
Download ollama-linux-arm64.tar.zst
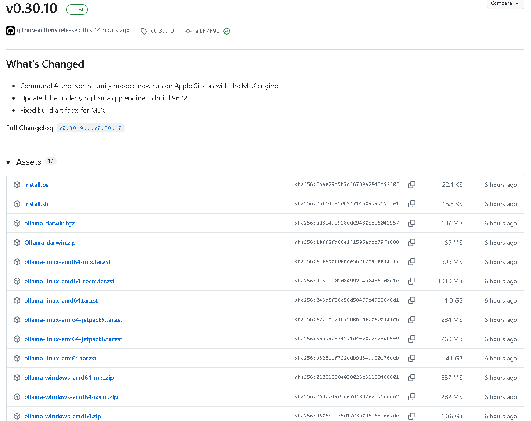point(61,358)
